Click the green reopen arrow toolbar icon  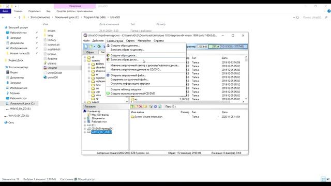pyautogui.click(x=99, y=47)
